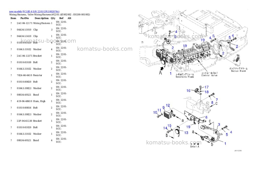Click 'Bracket' in the 22F-06-61230 row
257x182 pixels.
(x=37, y=121)
